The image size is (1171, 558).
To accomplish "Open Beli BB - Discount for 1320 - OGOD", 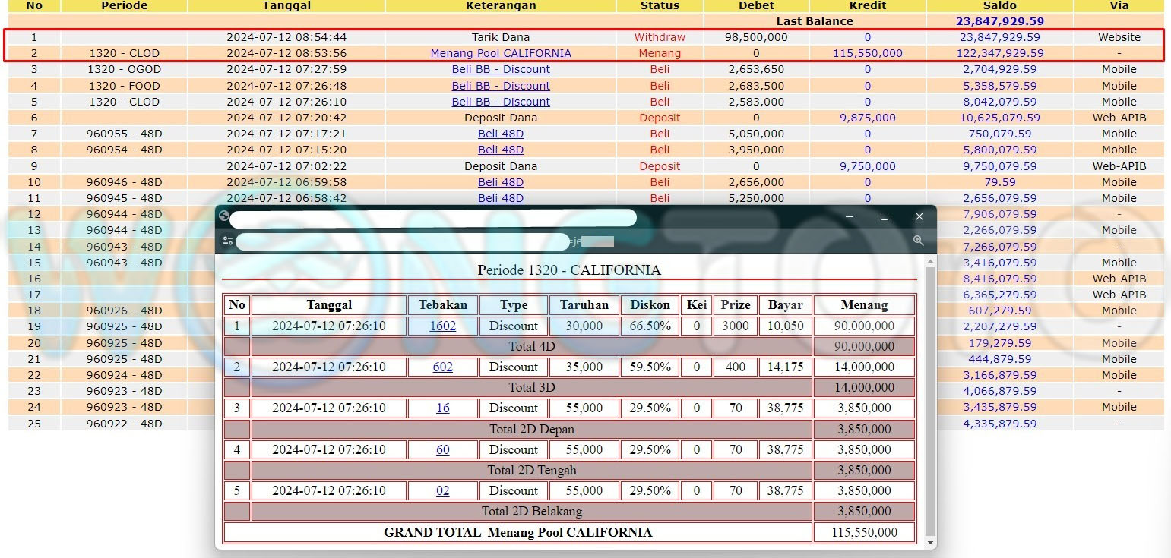I will 500,69.
